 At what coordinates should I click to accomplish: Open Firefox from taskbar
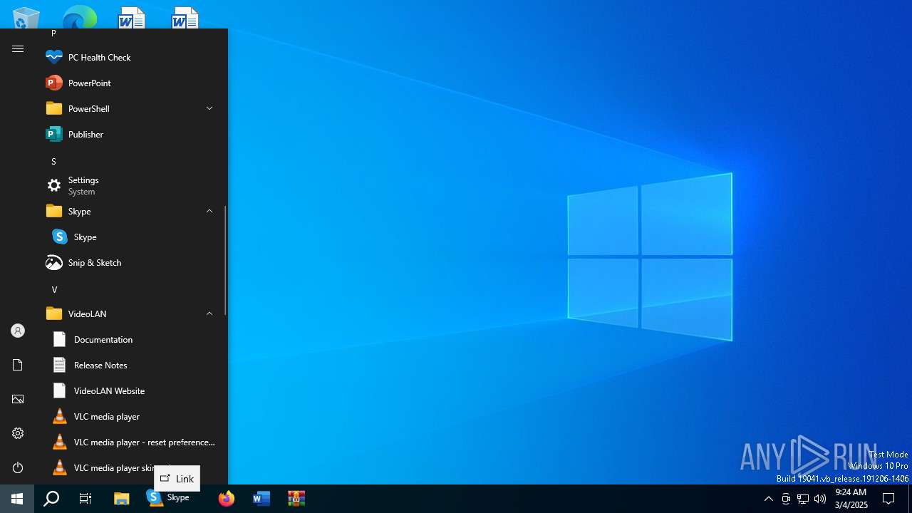click(x=227, y=499)
